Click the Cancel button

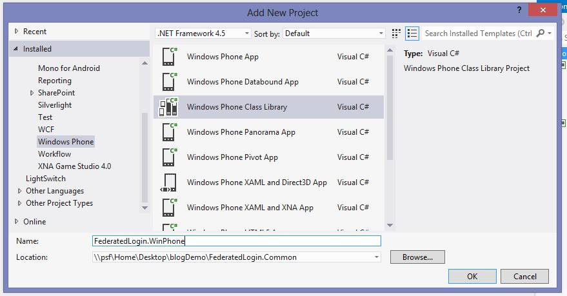524,277
